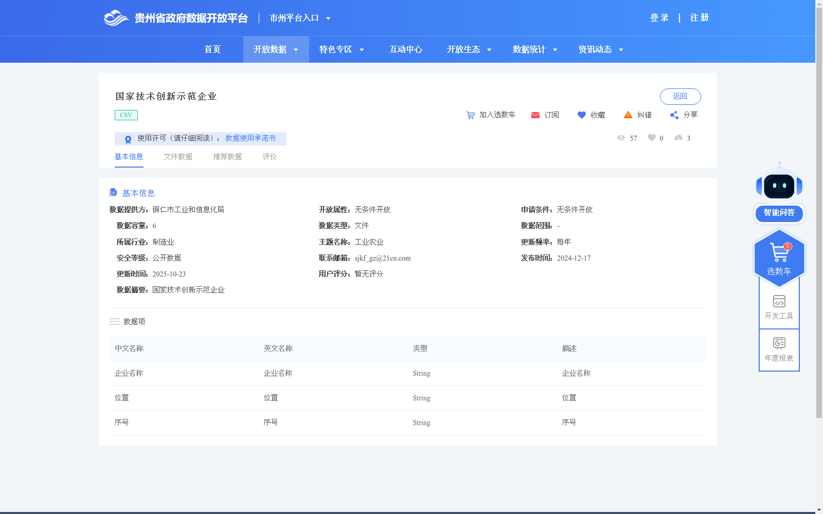Click the publish date 2024-12-17

click(574, 258)
